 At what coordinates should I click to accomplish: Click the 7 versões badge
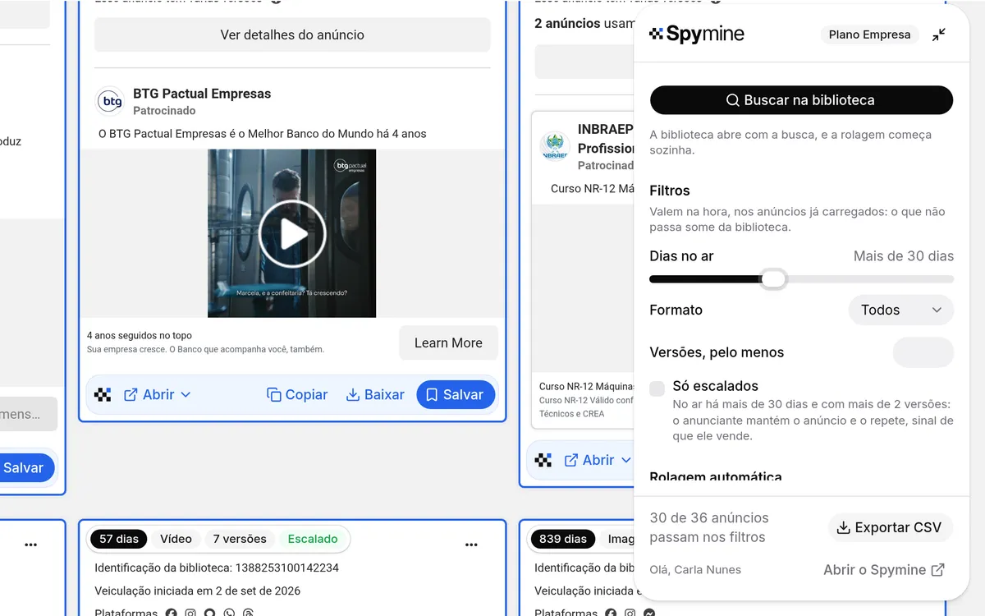[x=240, y=540]
